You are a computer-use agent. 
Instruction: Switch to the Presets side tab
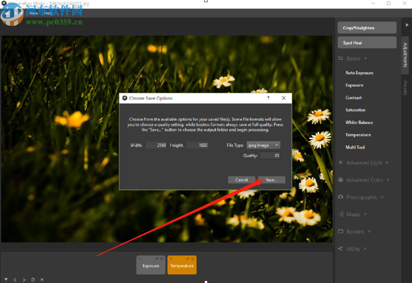click(x=405, y=88)
